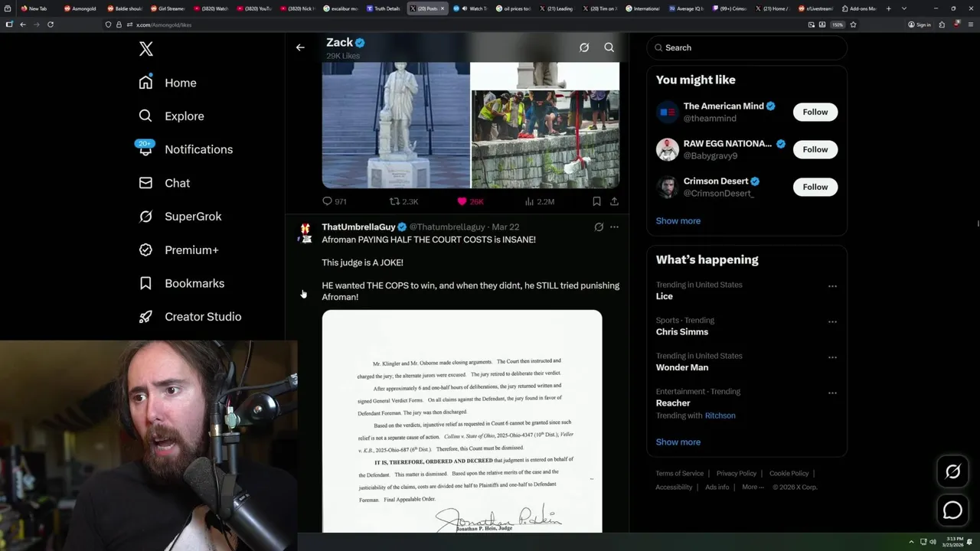980x551 pixels.
Task: Share the statue post
Action: [x=614, y=201]
